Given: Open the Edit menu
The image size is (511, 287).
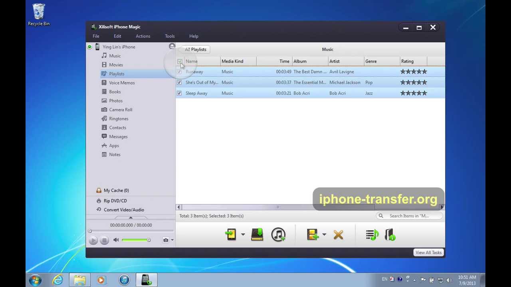Looking at the screenshot, I should 117,36.
